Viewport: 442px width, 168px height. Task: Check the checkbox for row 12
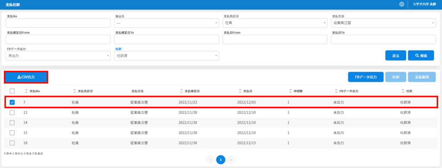pos(12,112)
